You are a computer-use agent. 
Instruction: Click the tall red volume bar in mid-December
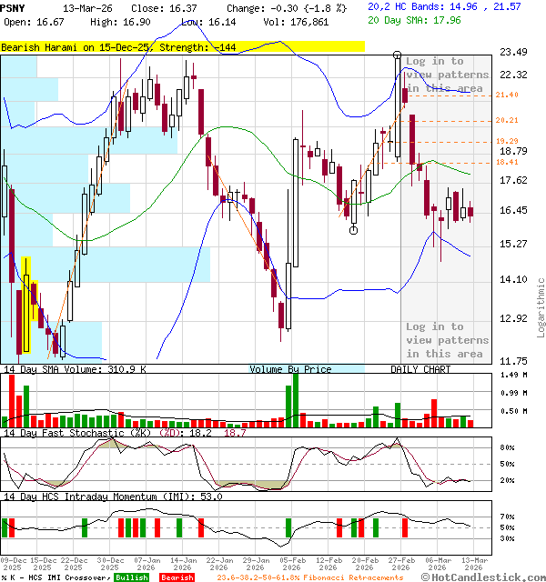coord(12,399)
